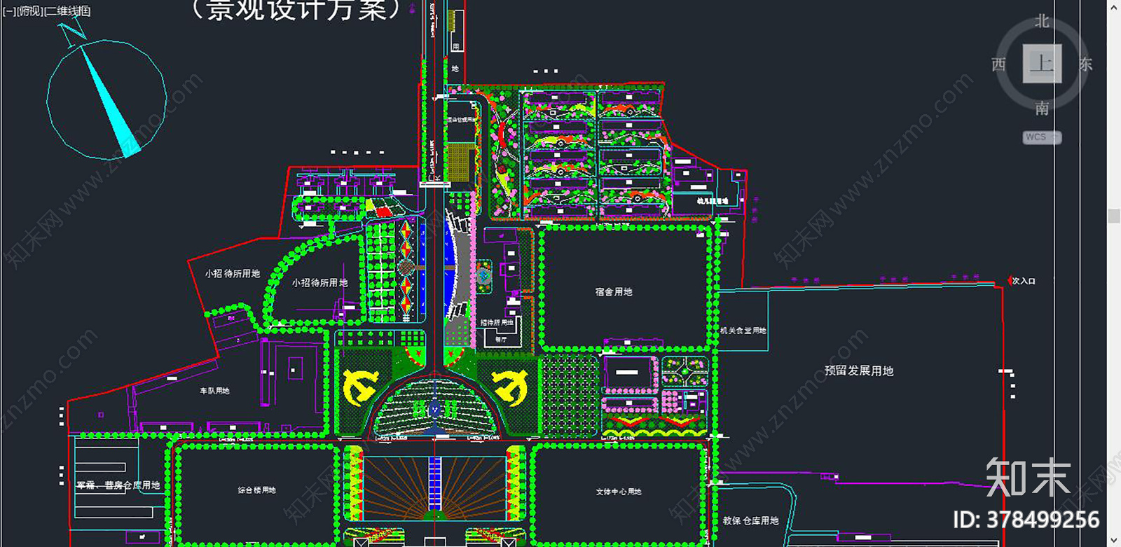
Task: Click 南 on the ViewCube compass
Action: click(x=1042, y=109)
